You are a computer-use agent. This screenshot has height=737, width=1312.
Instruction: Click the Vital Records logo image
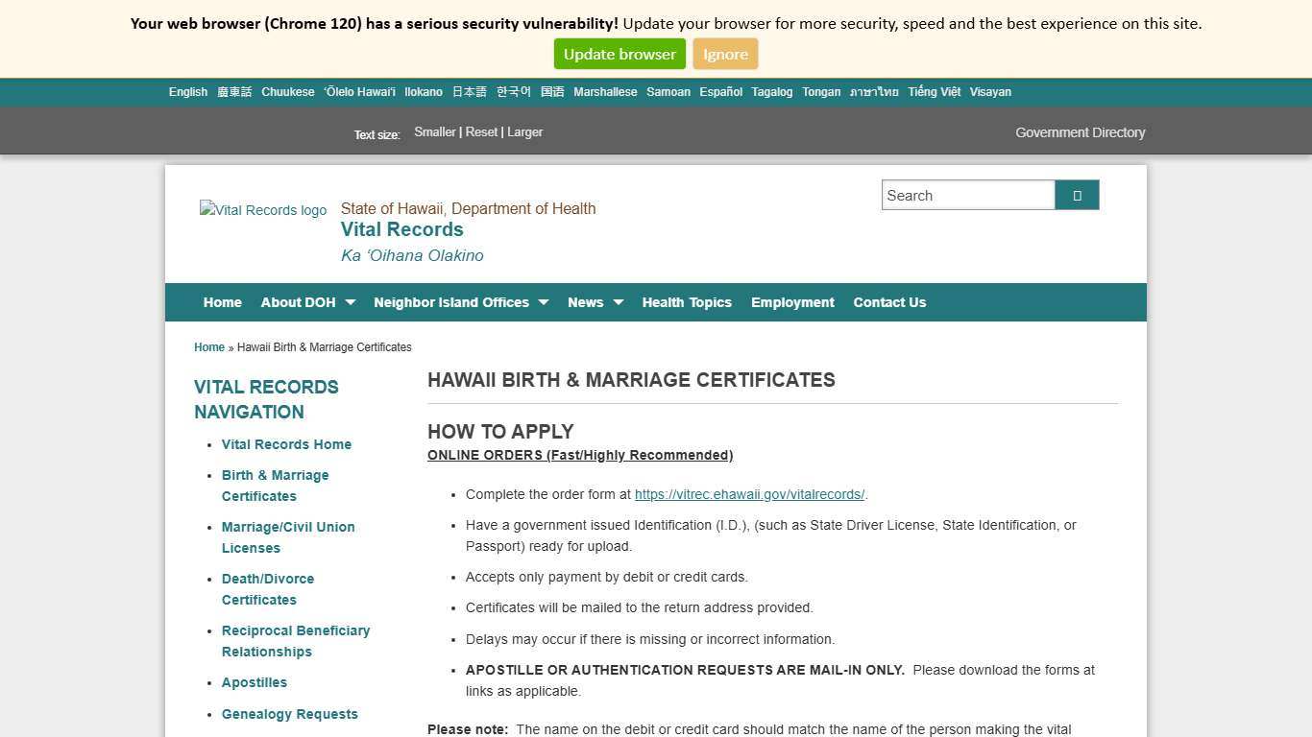click(263, 210)
